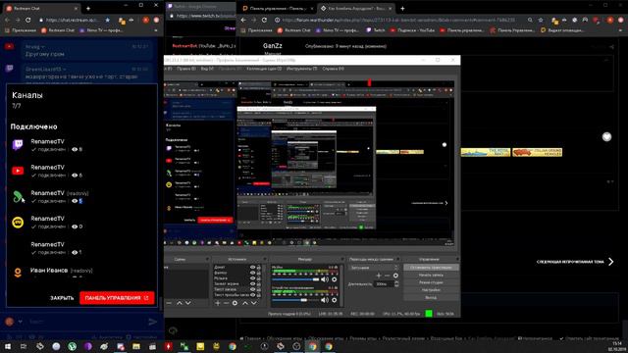Expand bookmarks overflow in Restream Chat window
This screenshot has width=628, height=353.
tap(156, 30)
